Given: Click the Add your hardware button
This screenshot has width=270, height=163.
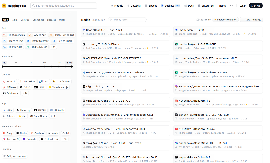Looking at the screenshot, I should point(15,156).
